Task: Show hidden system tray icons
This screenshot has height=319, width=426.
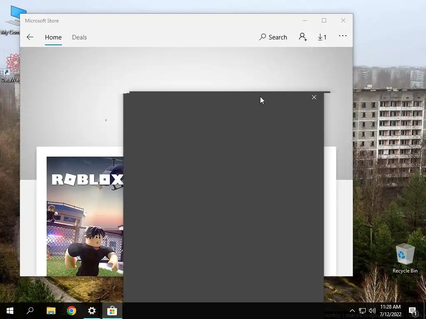Action: (x=352, y=311)
